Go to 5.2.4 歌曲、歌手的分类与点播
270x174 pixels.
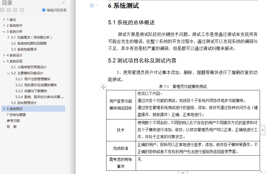(x=40, y=97)
